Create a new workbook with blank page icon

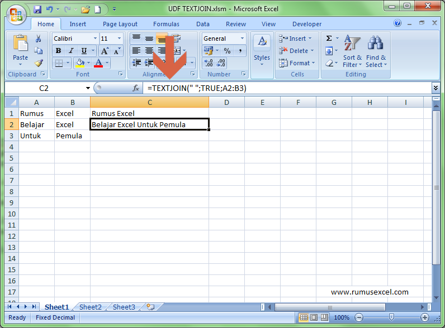click(98, 9)
